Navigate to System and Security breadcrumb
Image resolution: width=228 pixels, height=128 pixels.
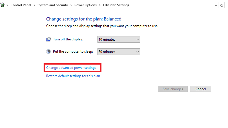53,5
